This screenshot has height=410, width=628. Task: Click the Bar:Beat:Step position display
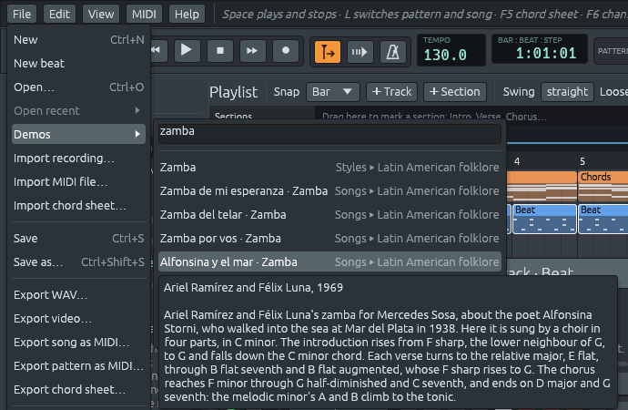[x=540, y=49]
